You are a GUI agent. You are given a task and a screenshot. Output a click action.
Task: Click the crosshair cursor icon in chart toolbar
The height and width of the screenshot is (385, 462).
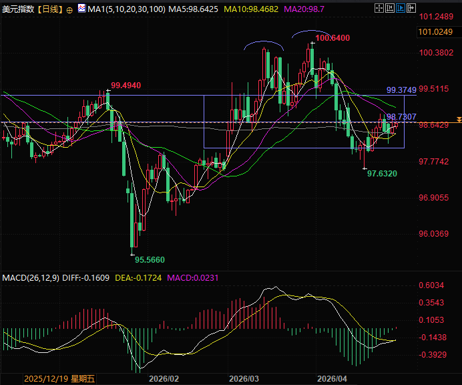pyautogui.click(x=379, y=8)
